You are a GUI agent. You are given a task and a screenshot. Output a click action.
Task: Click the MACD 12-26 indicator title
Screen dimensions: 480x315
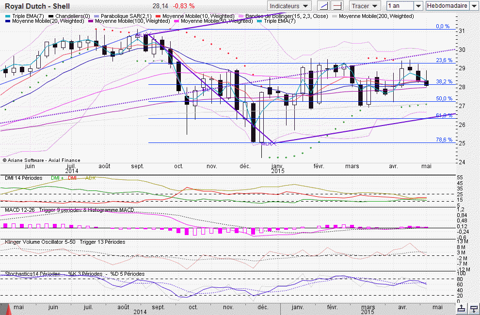pyautogui.click(x=19, y=210)
